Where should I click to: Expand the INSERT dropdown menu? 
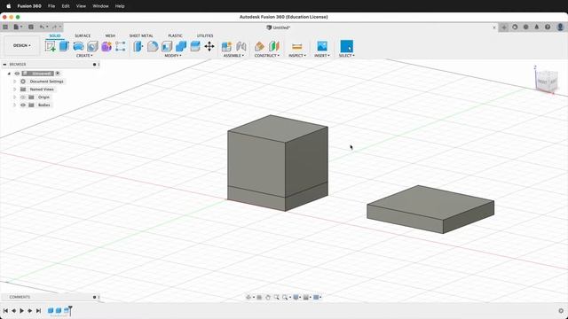pos(322,56)
